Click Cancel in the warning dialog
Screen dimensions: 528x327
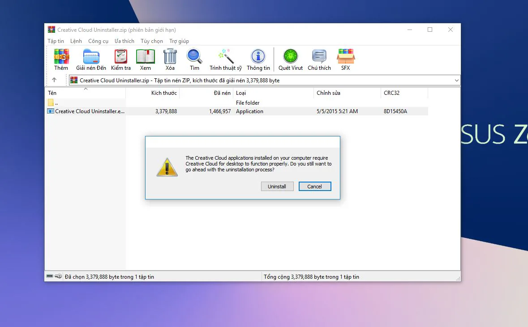315,187
